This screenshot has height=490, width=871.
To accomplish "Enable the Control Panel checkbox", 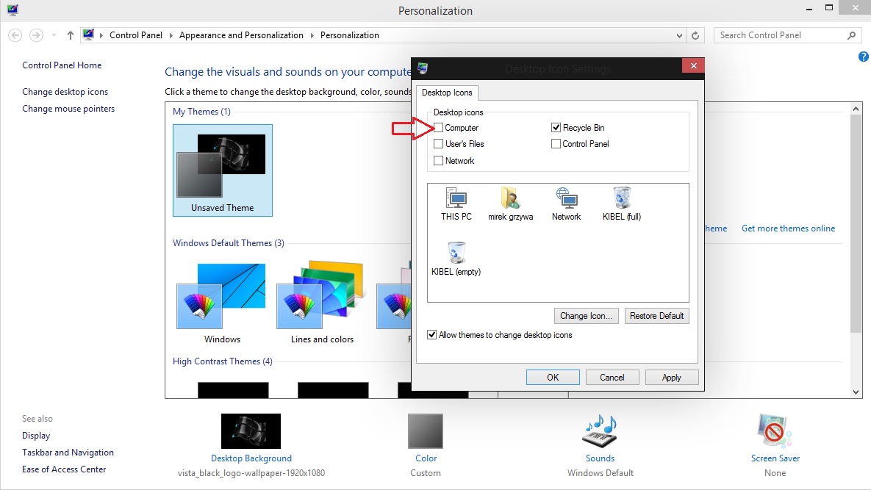I will point(556,144).
